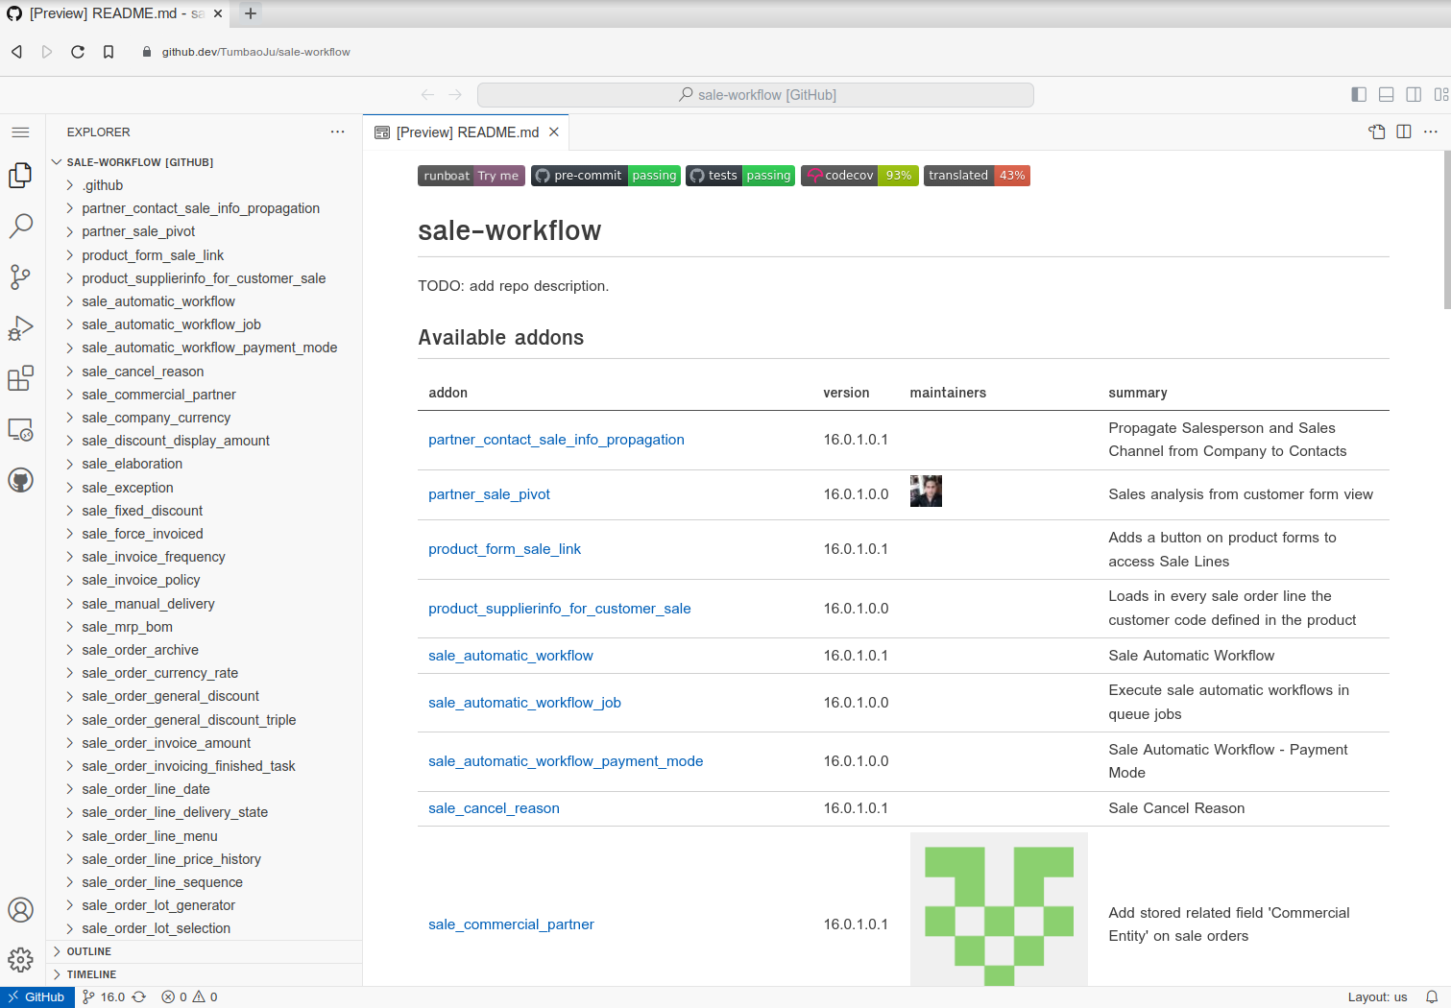Open the partner_sale_pivot addon link
Viewport: 1451px width, 1008px height.
pyautogui.click(x=489, y=494)
